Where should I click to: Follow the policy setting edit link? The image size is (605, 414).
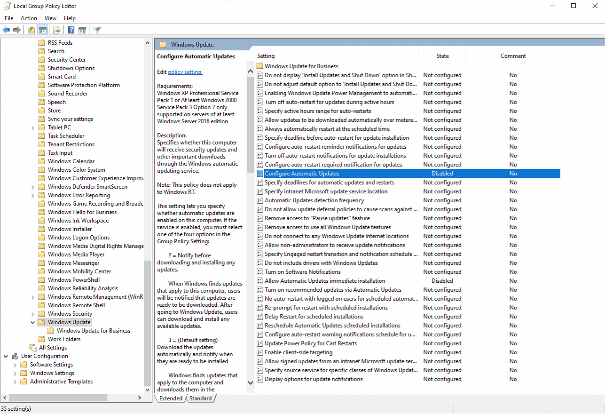pyautogui.click(x=185, y=72)
